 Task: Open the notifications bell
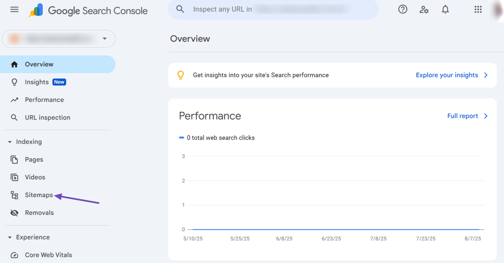445,10
